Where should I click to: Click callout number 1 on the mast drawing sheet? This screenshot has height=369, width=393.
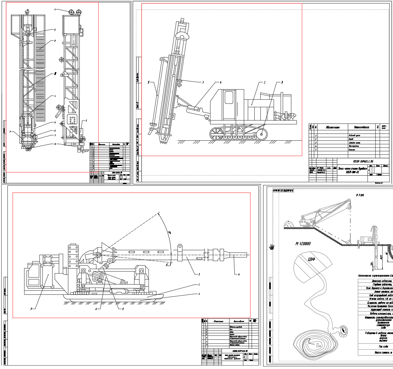(x=55, y=9)
